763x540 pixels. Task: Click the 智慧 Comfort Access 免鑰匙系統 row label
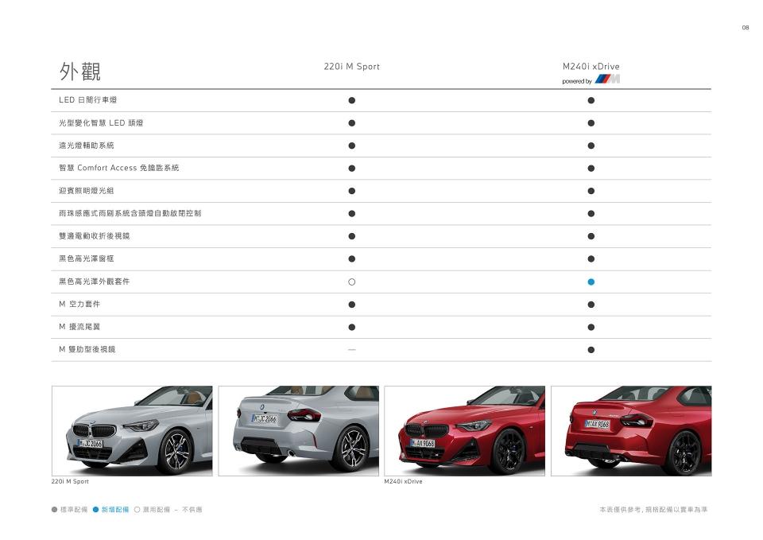118,168
